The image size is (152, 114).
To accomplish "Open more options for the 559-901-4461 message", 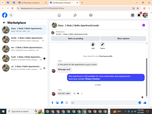I will [x=82, y=93].
